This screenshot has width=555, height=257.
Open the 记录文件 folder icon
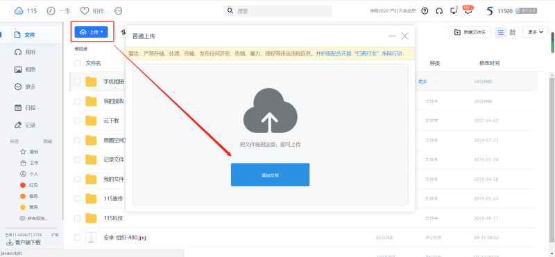[91, 160]
